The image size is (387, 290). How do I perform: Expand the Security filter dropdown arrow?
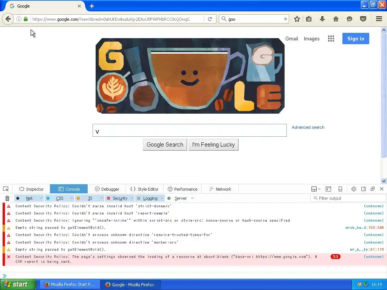coord(132,198)
